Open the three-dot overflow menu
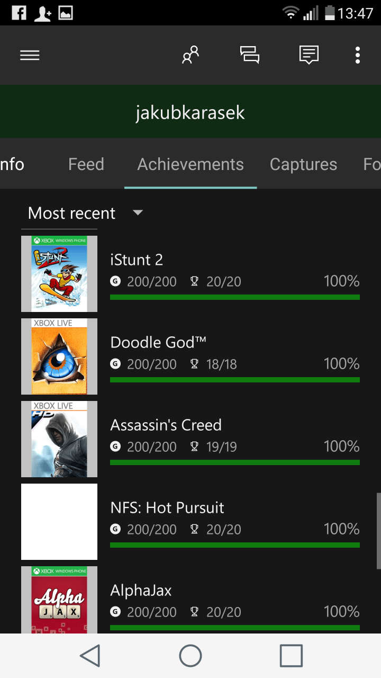Image resolution: width=381 pixels, height=678 pixels. pos(358,55)
